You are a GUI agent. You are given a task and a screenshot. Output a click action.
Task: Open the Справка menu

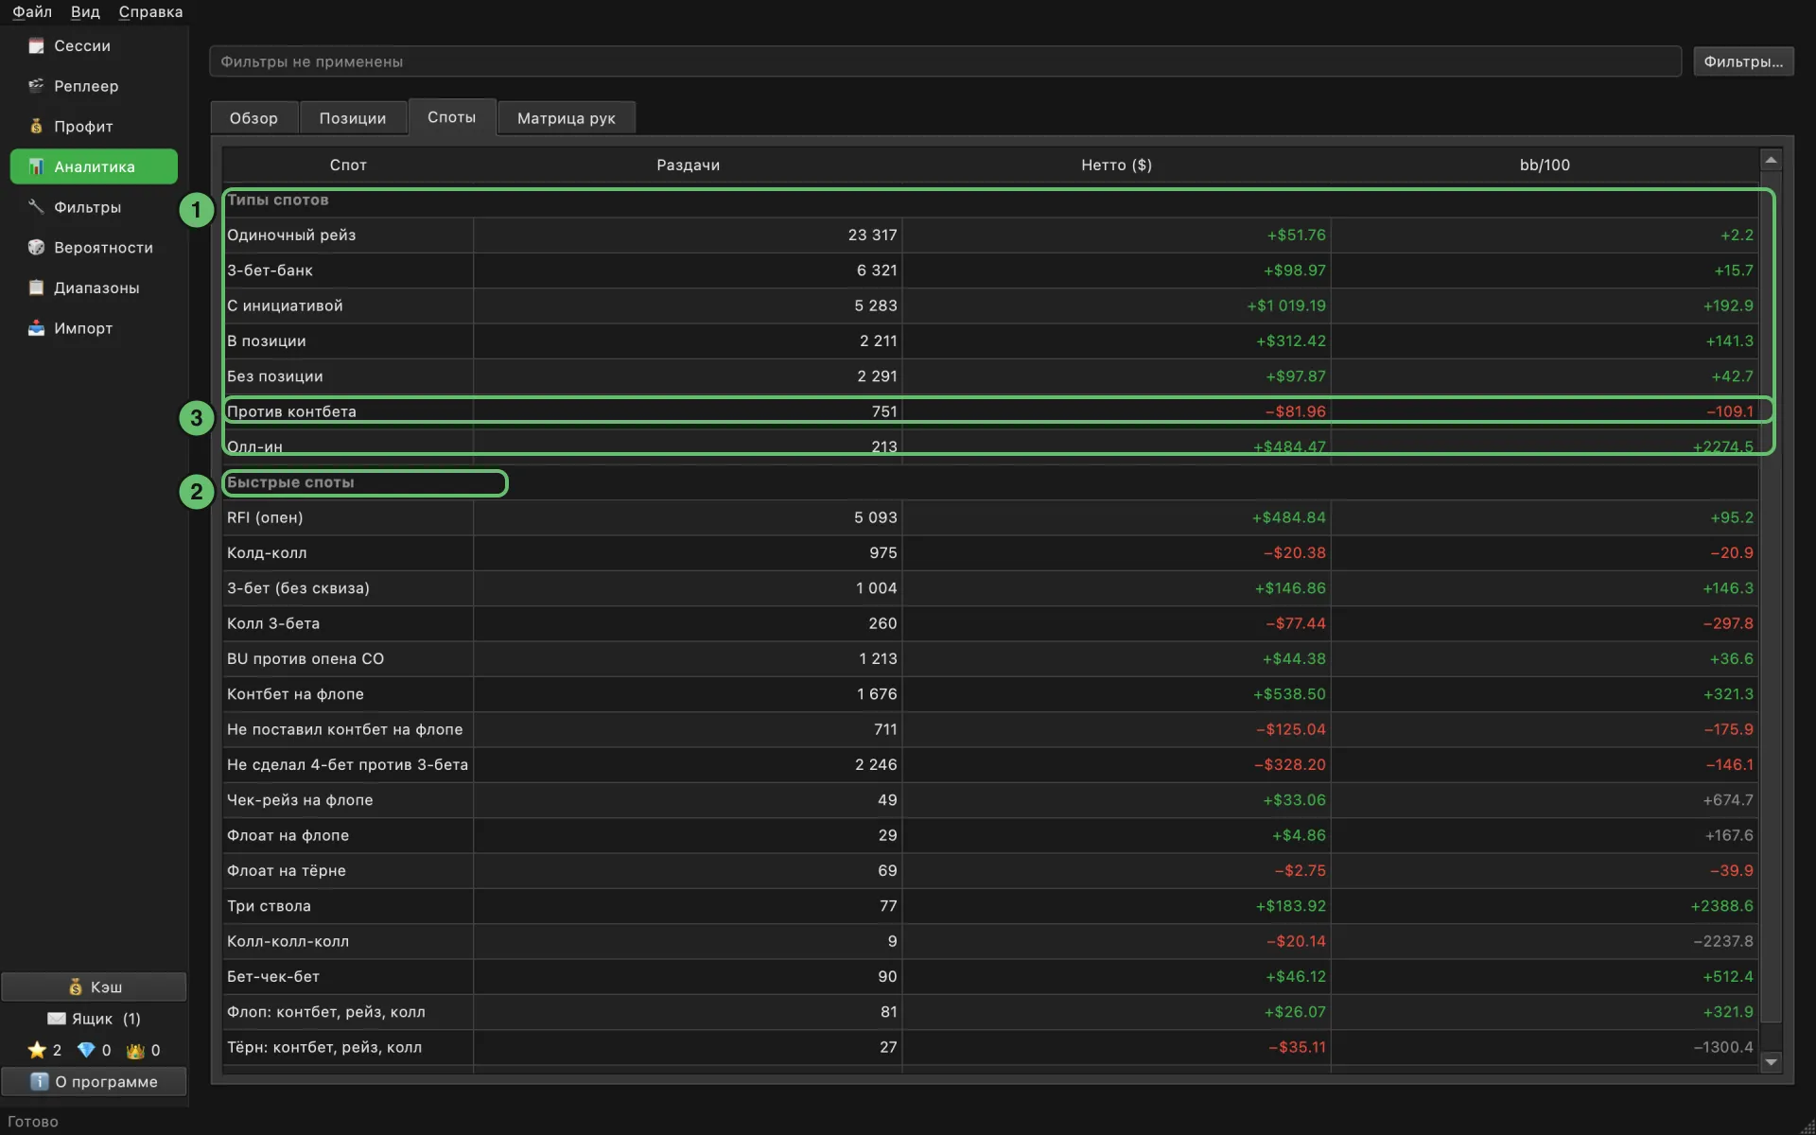[150, 11]
